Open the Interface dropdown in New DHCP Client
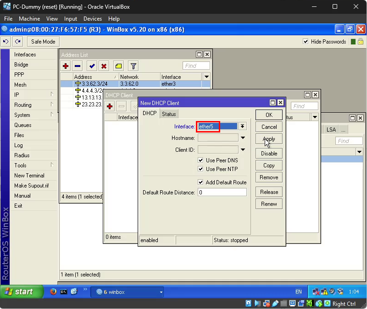Viewport: 367px width, 309px height. coord(243,127)
